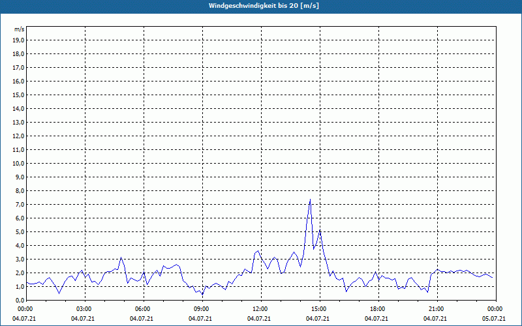
Task: Click the '7,0' y-axis value
Action: click(x=20, y=204)
